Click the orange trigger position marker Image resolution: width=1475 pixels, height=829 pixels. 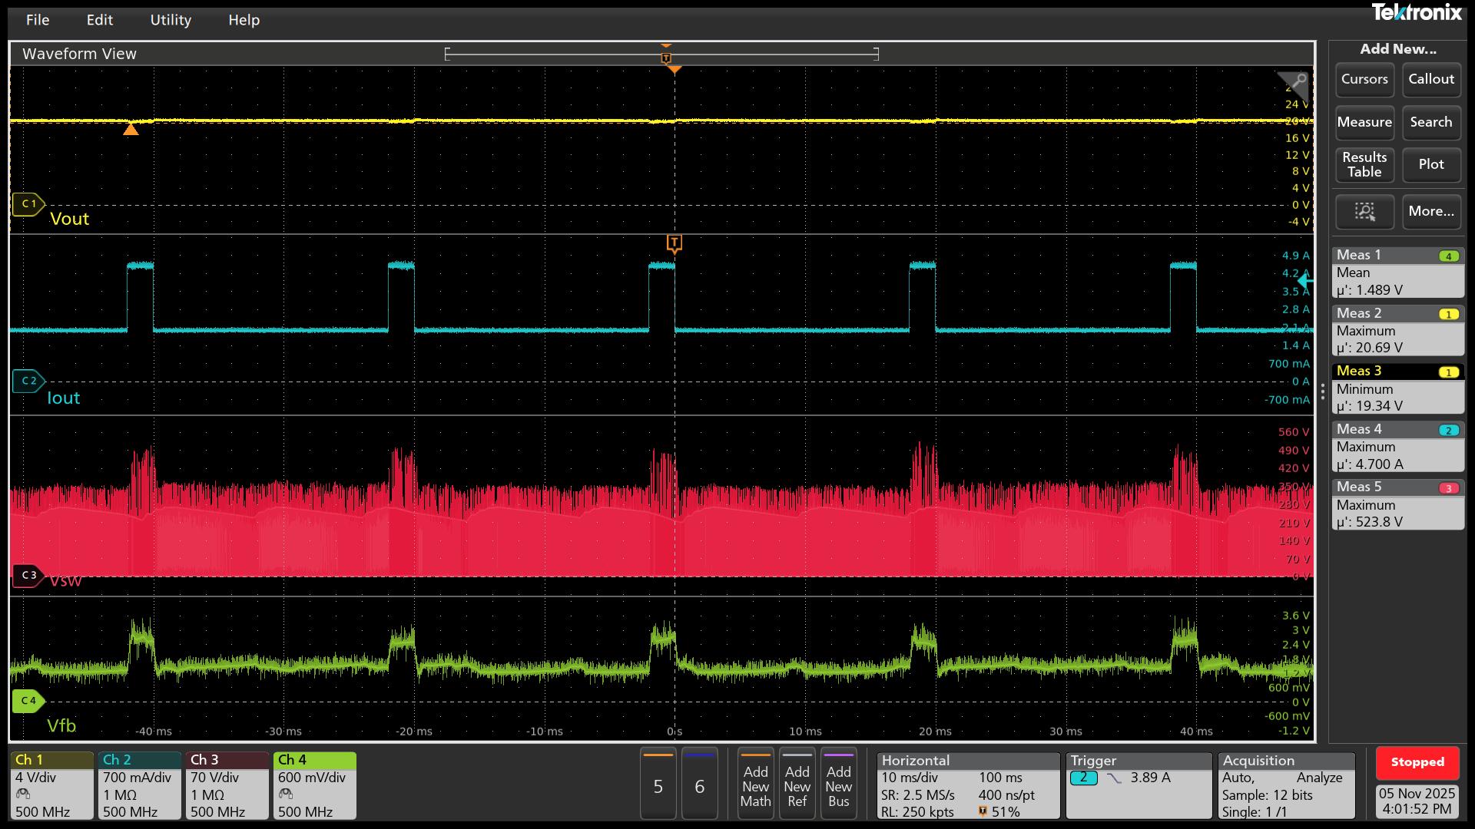(674, 69)
